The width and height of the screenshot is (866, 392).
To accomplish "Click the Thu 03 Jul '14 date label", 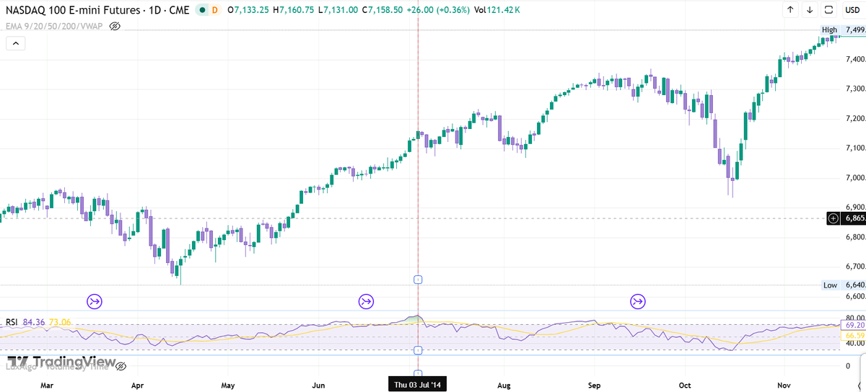I will [418, 385].
